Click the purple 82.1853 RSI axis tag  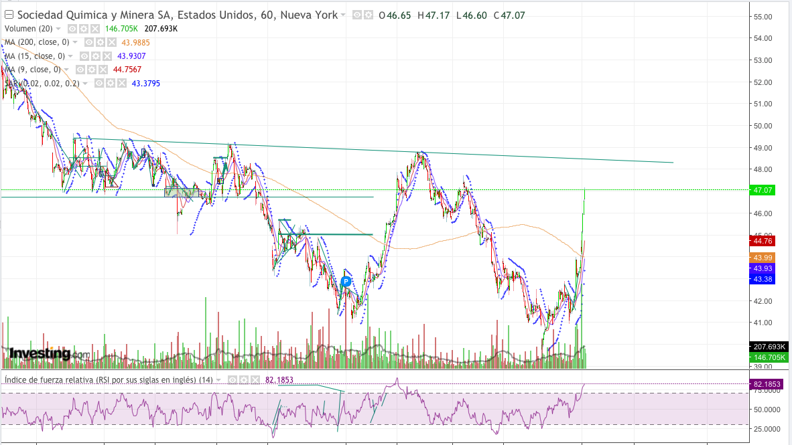(767, 384)
